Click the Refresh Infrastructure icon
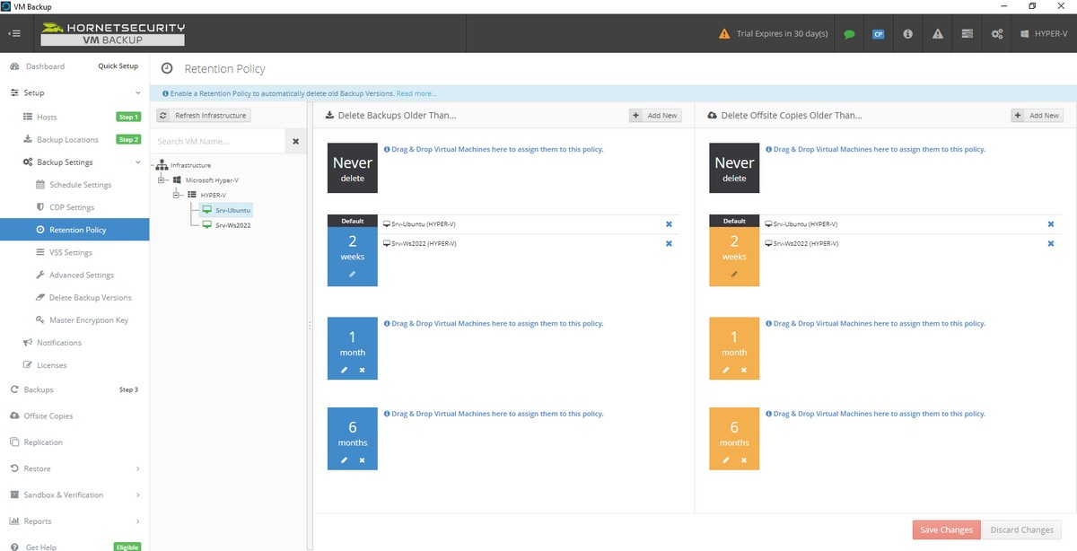This screenshot has width=1077, height=551. (163, 115)
